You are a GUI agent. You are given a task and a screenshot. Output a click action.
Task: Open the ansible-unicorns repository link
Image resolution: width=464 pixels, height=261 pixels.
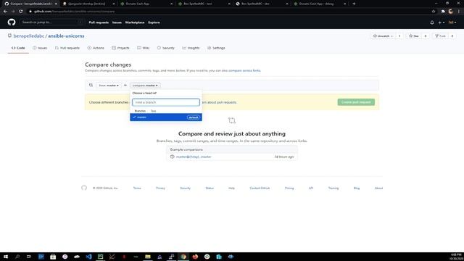point(66,36)
